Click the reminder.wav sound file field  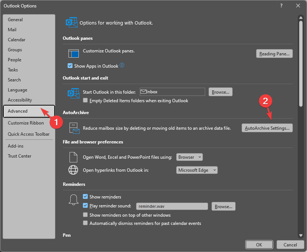[171, 206]
